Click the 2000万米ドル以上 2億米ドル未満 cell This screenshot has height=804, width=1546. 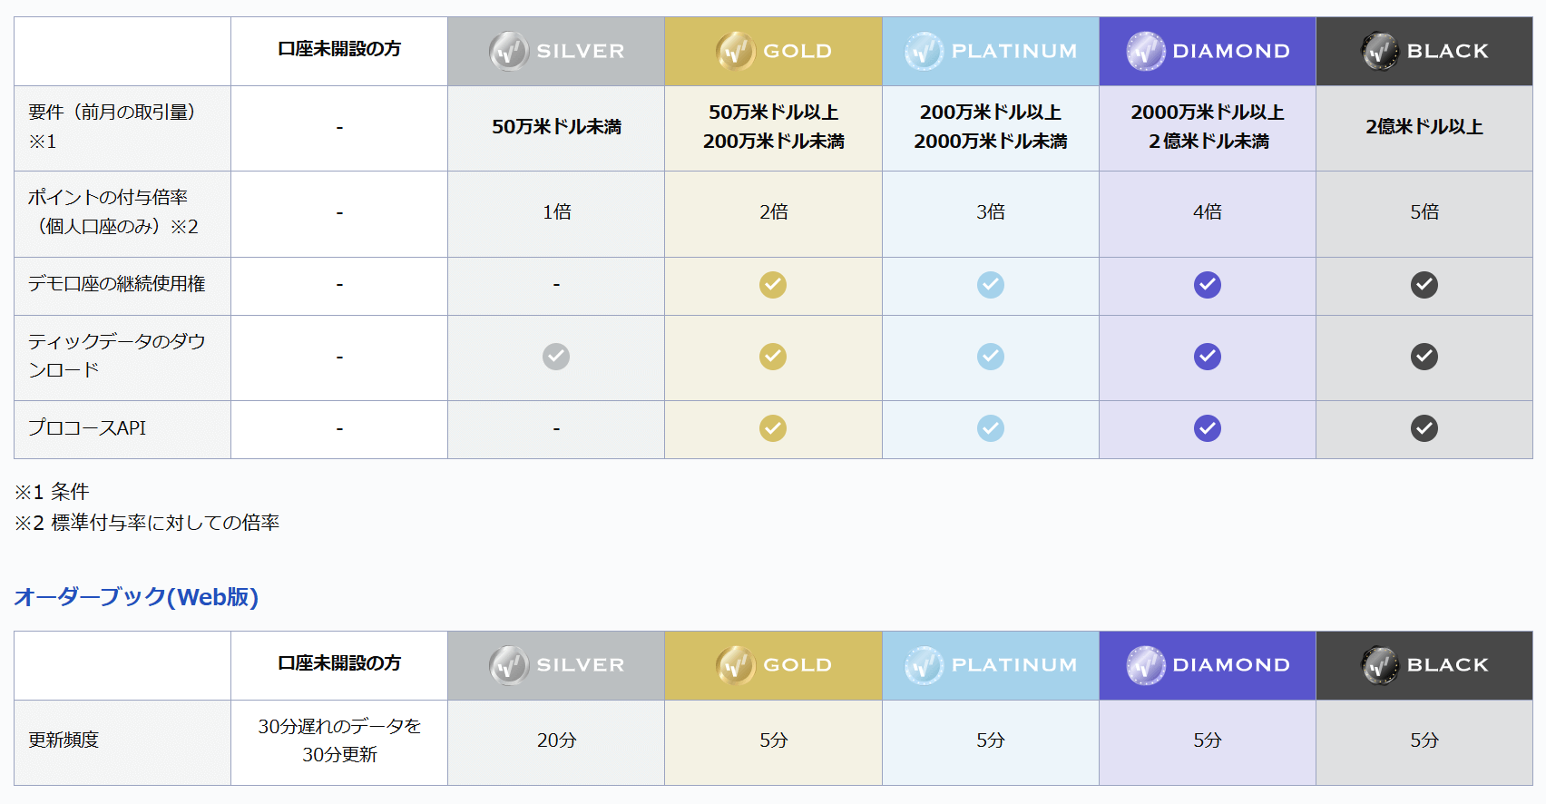click(x=1208, y=127)
